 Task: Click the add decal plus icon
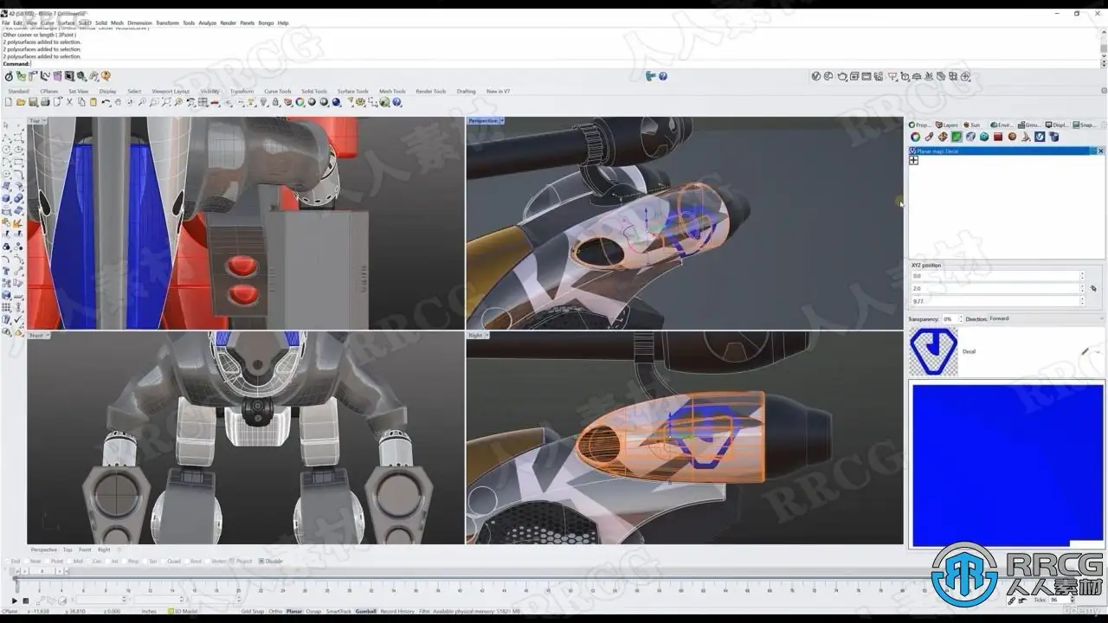click(913, 160)
